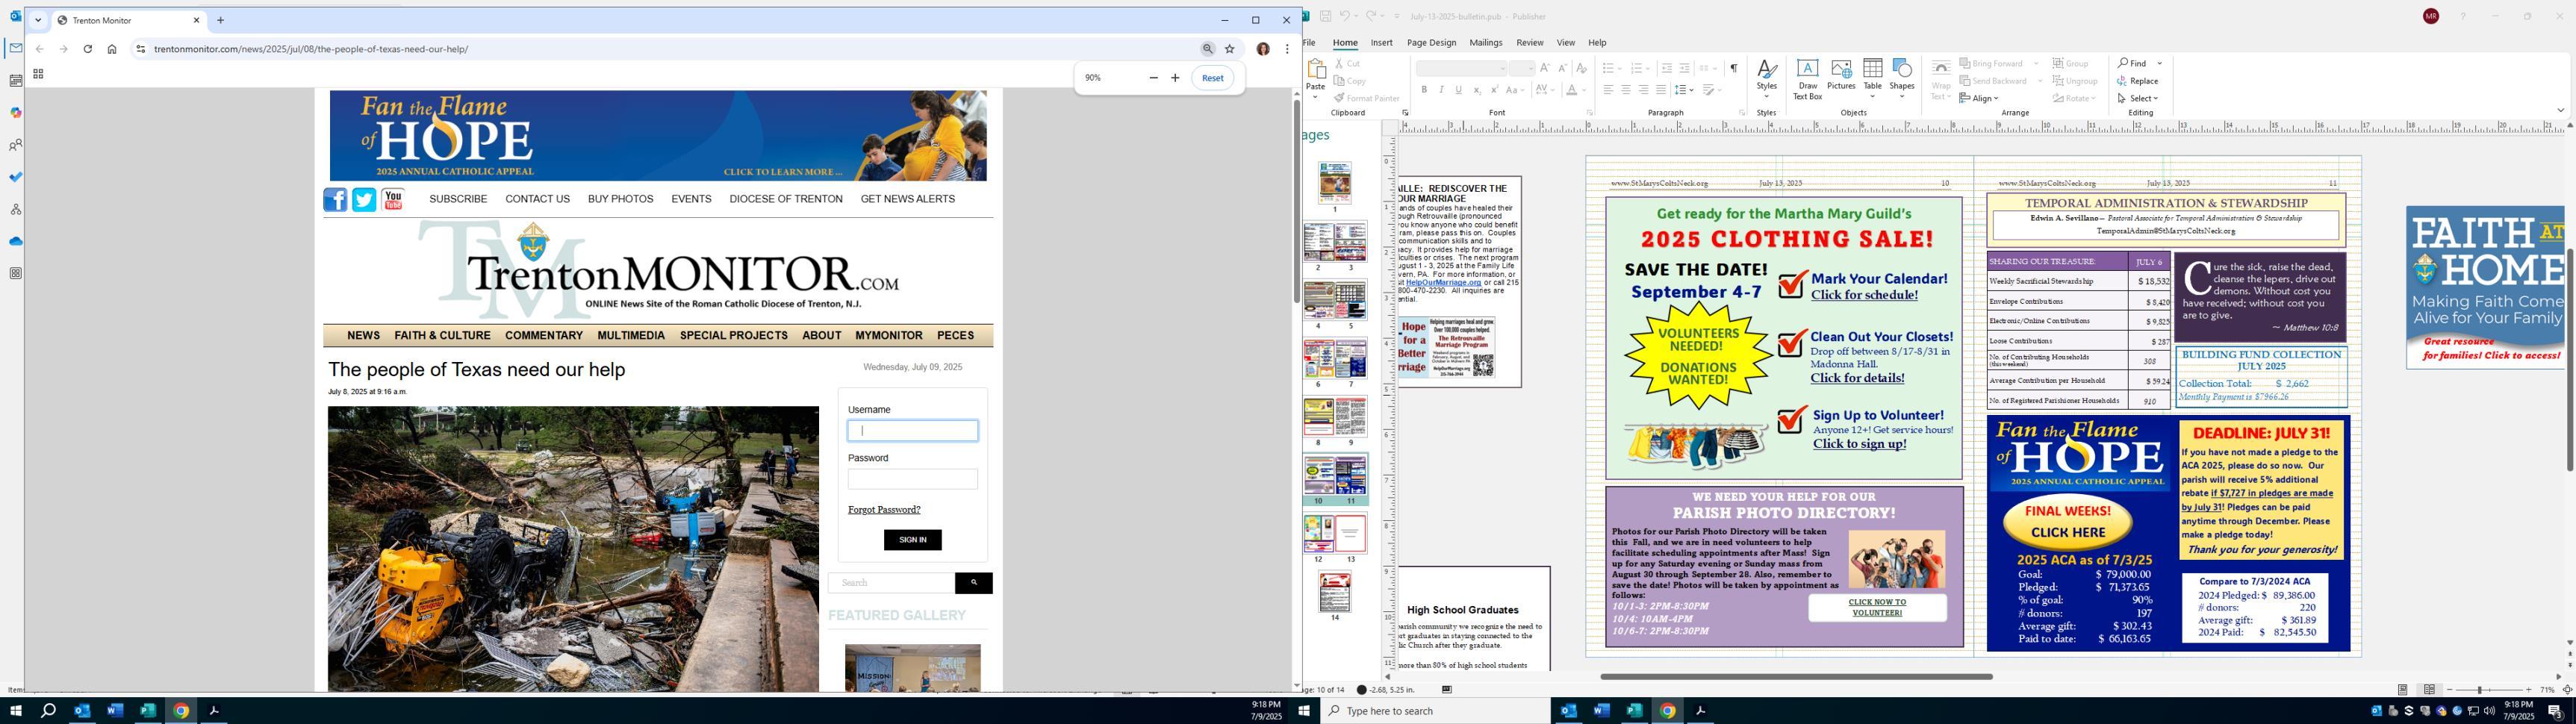Image resolution: width=2576 pixels, height=724 pixels.
Task: Expand the Paste options dropdown
Action: pos(1315,97)
